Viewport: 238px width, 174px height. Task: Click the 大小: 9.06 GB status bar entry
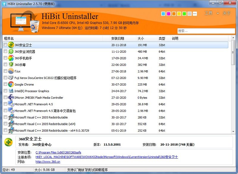click(x=45, y=170)
